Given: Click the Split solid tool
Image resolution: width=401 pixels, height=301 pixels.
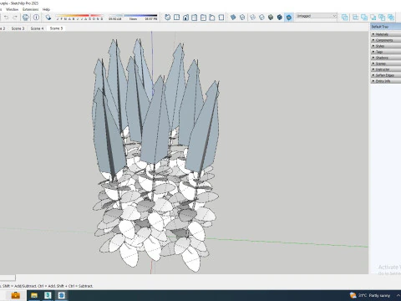Looking at the screenshot, I should click(391, 18).
